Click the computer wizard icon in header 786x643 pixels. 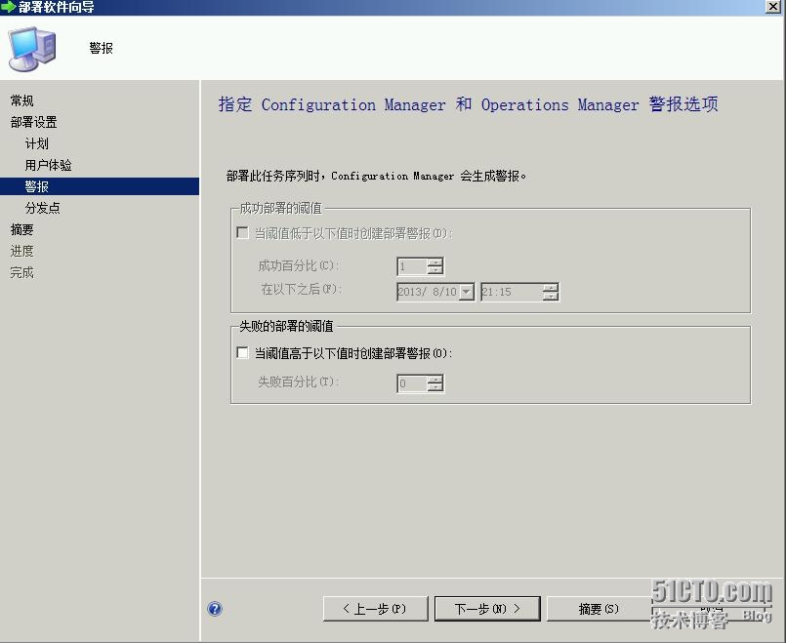tap(32, 49)
